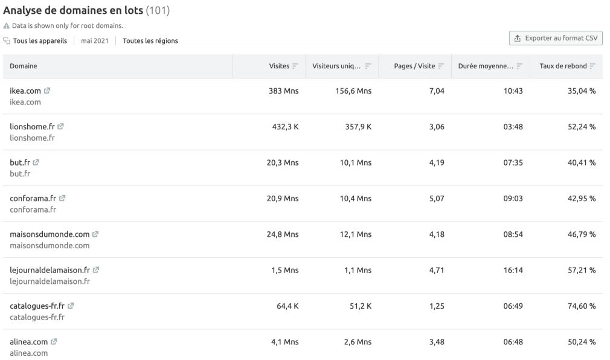Screen dimensions: 610x360
Task: Select the 52,24 % bounce rate
Action: [582, 126]
